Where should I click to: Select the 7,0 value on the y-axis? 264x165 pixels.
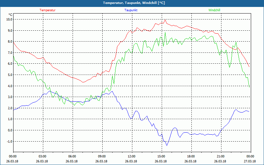10,52
